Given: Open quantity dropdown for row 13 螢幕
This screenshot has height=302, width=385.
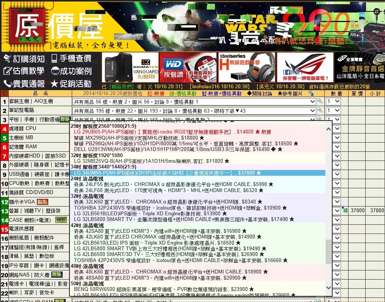Looking at the screenshot, I should 337,210.
